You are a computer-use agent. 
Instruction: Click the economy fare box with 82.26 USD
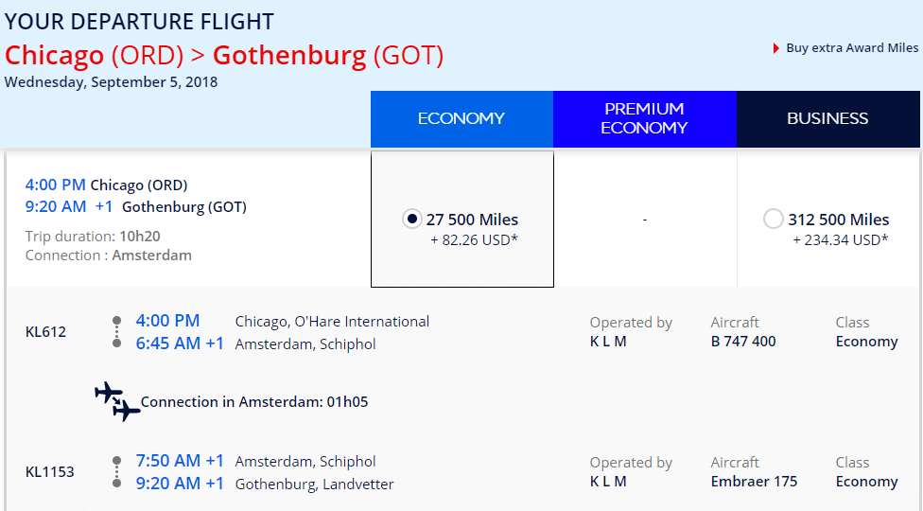(462, 219)
